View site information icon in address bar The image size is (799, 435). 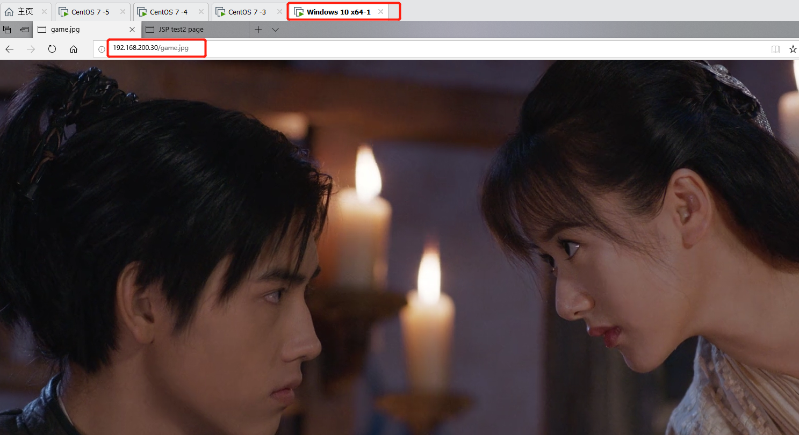[102, 49]
